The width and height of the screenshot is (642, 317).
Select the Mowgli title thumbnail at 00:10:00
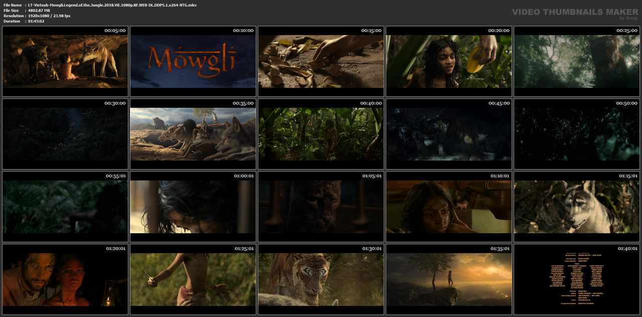(193, 61)
